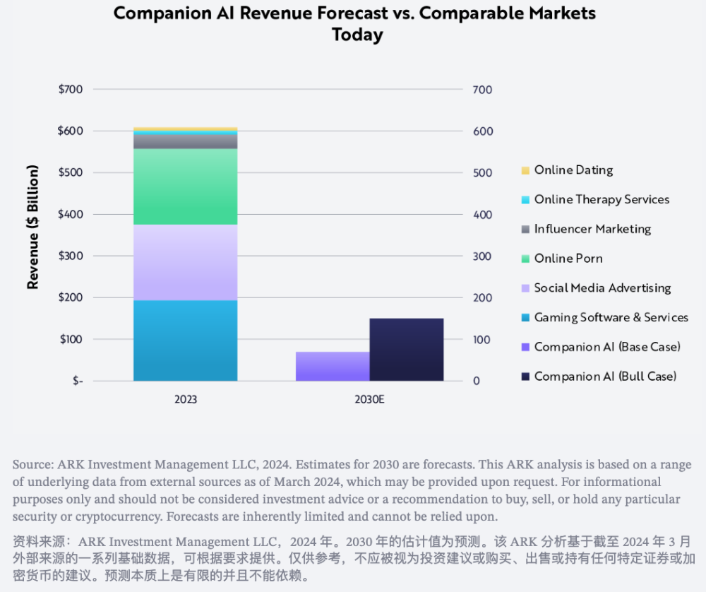Click the Gaming Software & Services swatch
Image resolution: width=706 pixels, height=592 pixels.
tap(525, 318)
